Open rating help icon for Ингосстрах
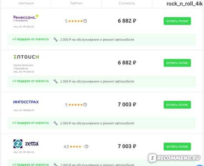 [x=85, y=104]
